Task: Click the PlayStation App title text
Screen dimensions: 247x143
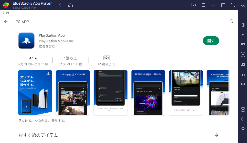Action: coord(52,35)
